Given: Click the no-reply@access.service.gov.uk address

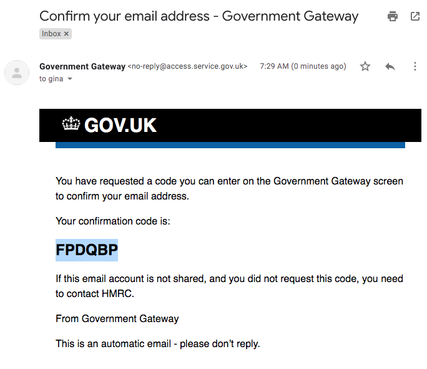Looking at the screenshot, I should (187, 66).
